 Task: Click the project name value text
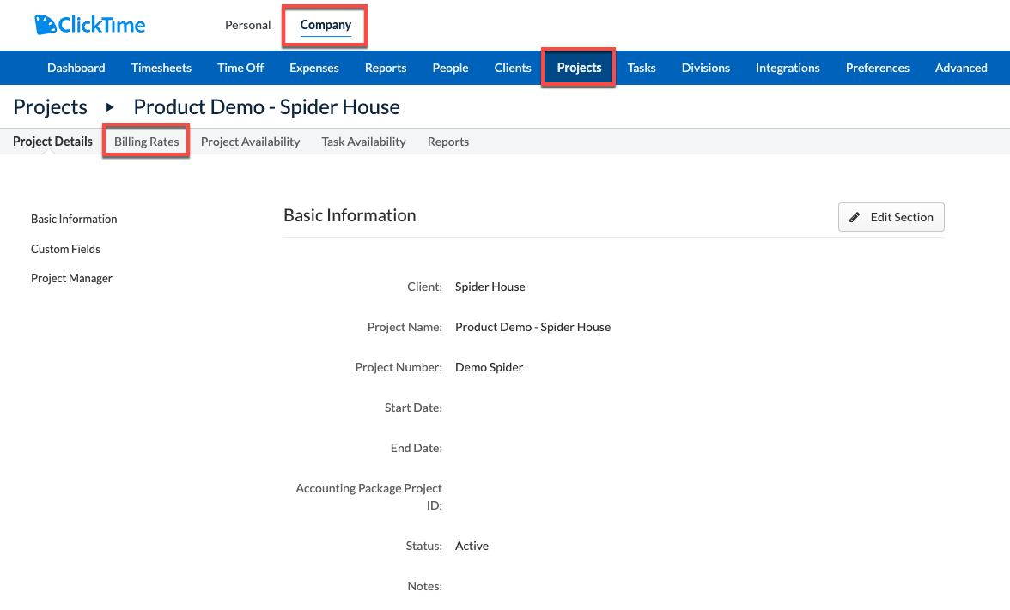click(x=532, y=327)
